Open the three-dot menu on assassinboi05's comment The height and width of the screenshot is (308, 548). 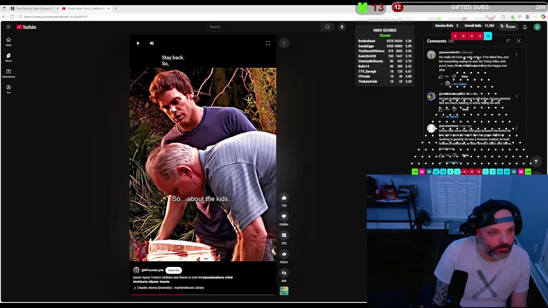click(x=516, y=55)
